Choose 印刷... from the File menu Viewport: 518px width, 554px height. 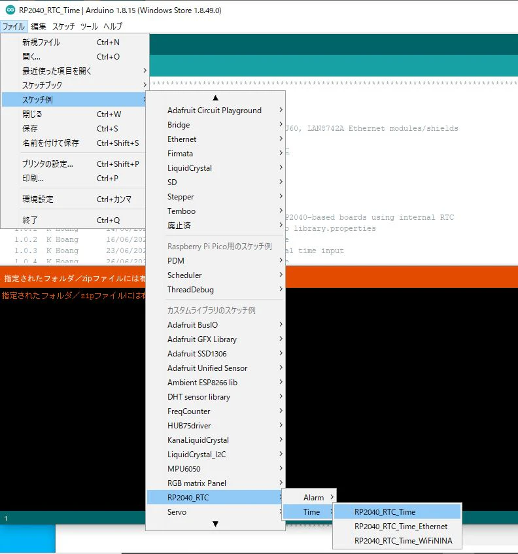pyautogui.click(x=74, y=179)
